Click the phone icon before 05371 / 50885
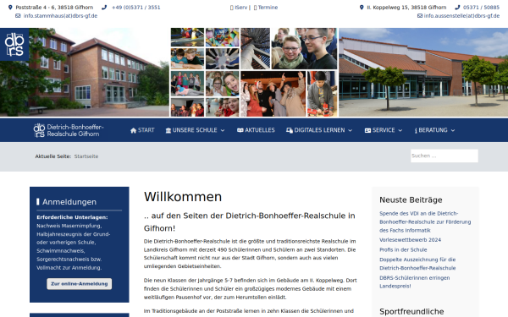The height and width of the screenshot is (317, 508). point(457,8)
